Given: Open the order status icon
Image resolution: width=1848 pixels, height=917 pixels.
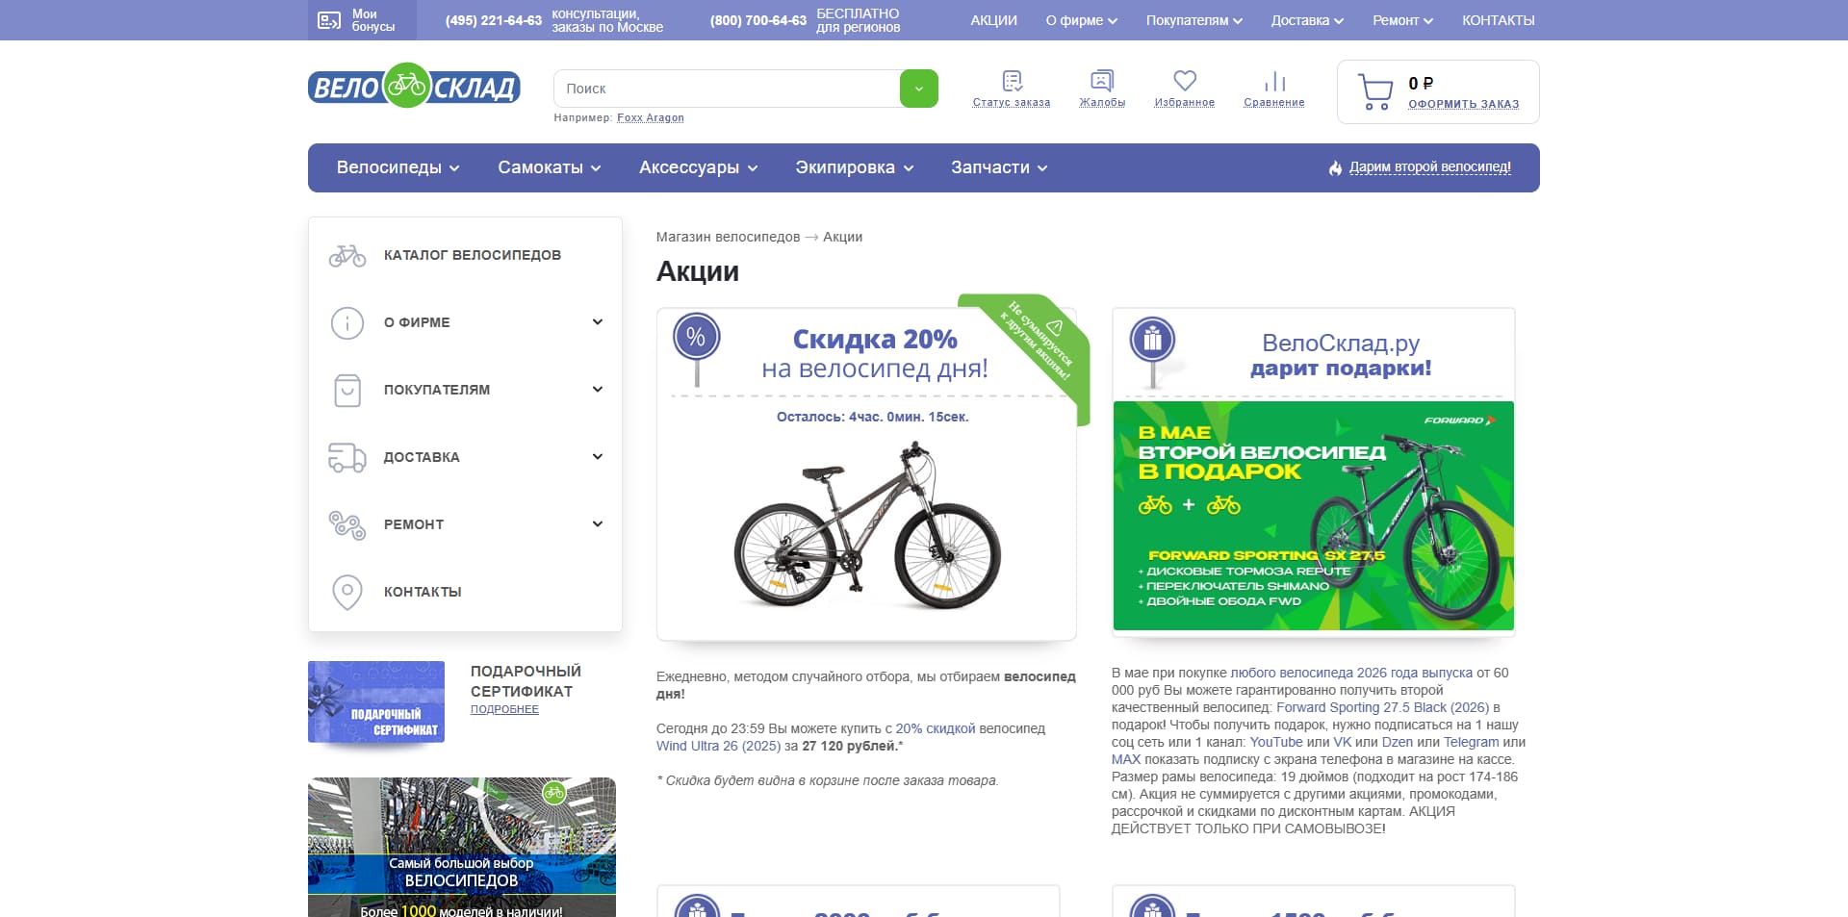Looking at the screenshot, I should pyautogui.click(x=1012, y=81).
